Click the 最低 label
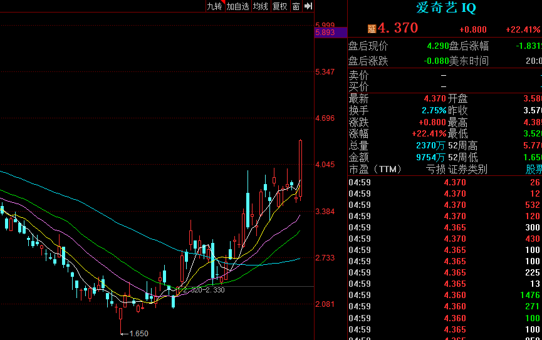 click(x=458, y=134)
